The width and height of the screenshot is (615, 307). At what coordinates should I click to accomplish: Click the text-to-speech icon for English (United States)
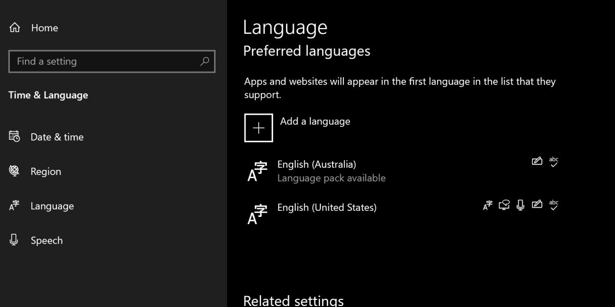point(504,205)
